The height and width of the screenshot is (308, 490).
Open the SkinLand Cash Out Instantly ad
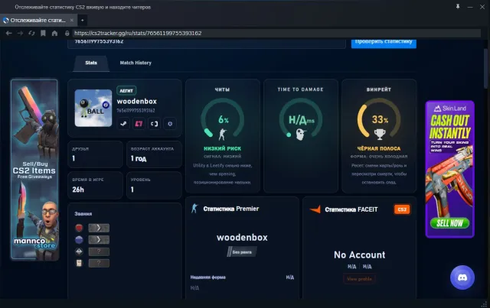pyautogui.click(x=449, y=169)
